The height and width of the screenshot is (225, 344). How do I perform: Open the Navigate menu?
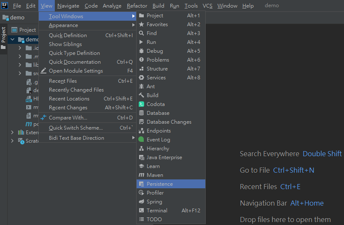(x=68, y=6)
